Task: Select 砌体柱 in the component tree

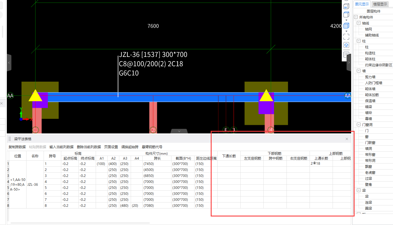Action: click(x=370, y=59)
